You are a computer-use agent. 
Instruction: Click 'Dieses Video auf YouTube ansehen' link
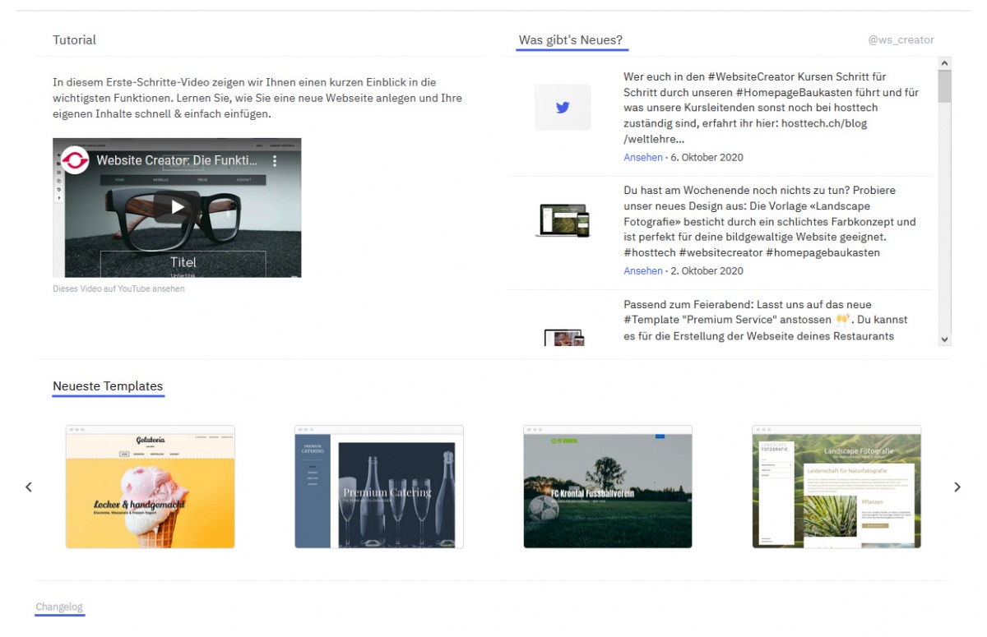(118, 288)
